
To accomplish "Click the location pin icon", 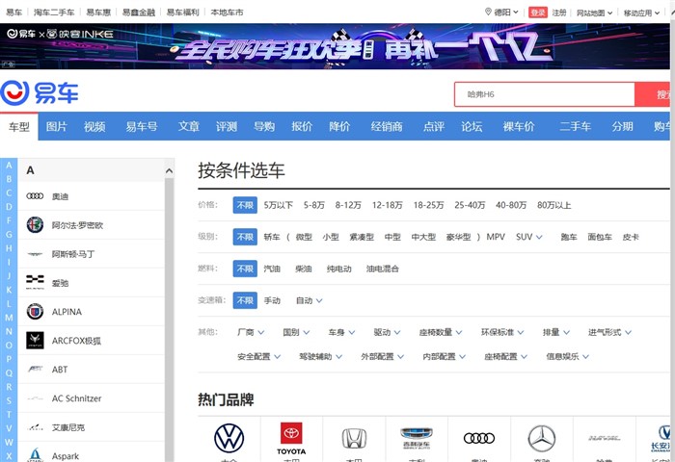I will click(488, 12).
